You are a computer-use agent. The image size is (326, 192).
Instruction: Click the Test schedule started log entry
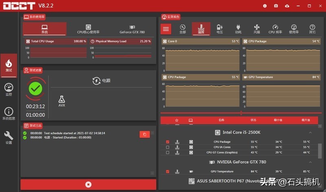click(75, 133)
